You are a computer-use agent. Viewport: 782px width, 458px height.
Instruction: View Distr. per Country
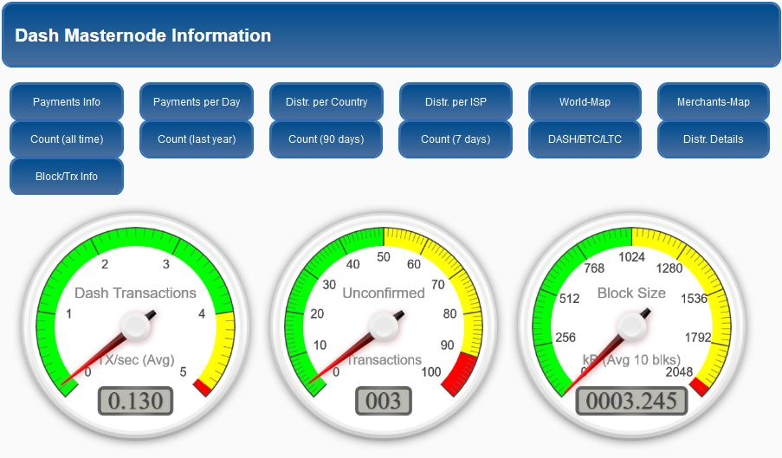[x=326, y=101]
